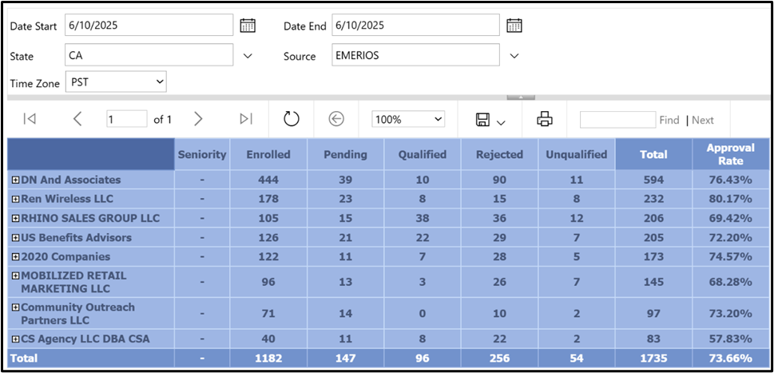
Task: Expand DN And Associates row
Action: pyautogui.click(x=15, y=180)
